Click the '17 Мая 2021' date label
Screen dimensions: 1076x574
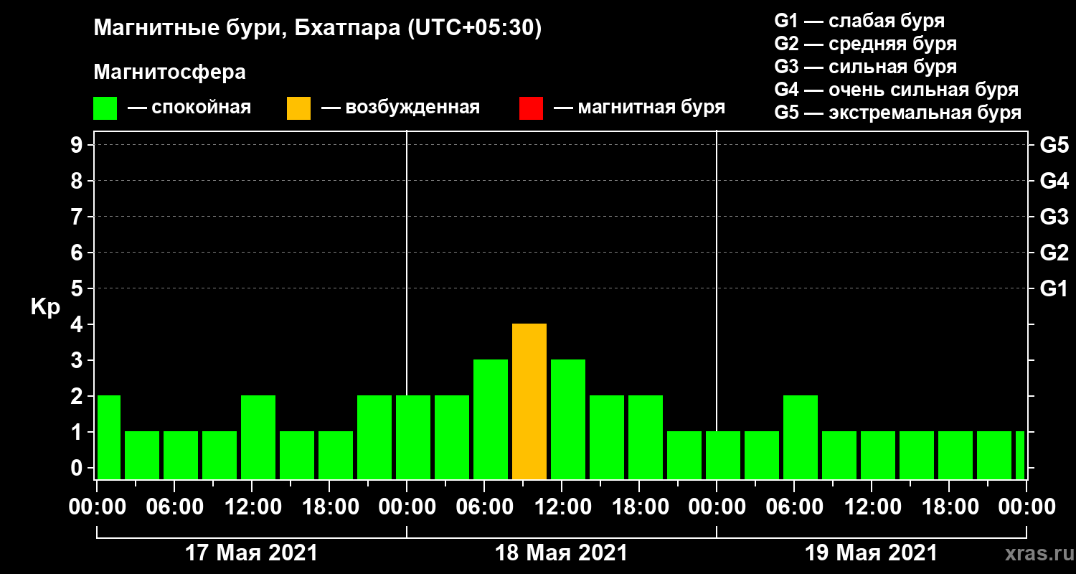251,553
